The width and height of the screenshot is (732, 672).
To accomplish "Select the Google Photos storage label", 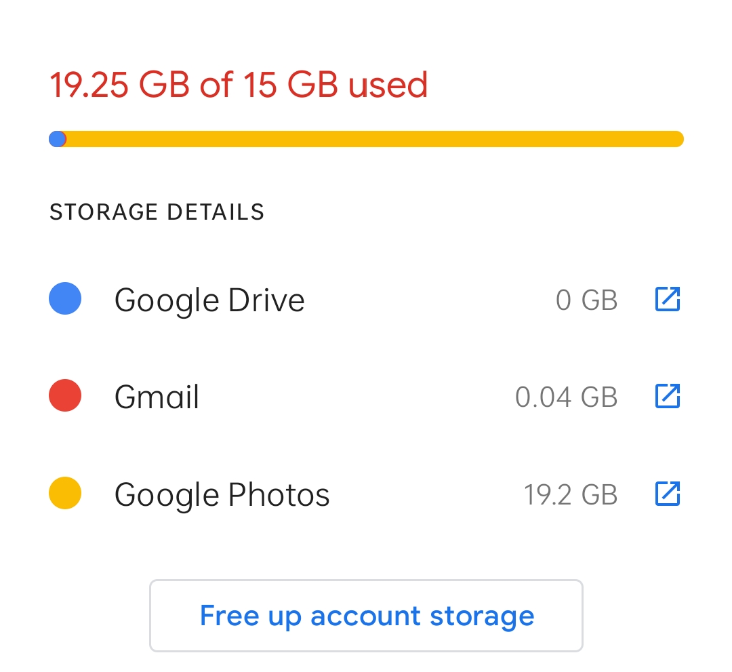I will [x=222, y=494].
